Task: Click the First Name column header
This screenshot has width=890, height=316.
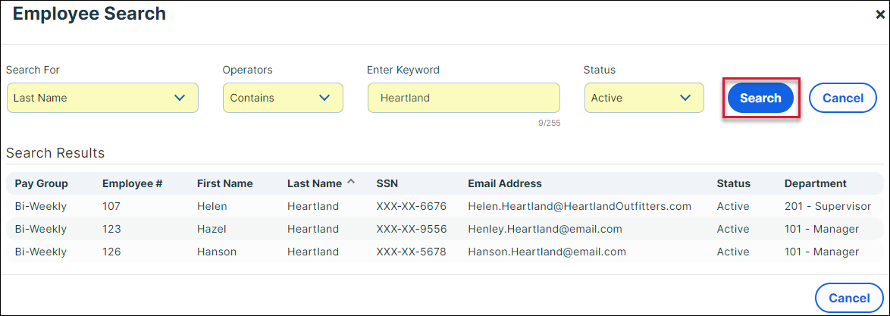Action: click(x=224, y=183)
